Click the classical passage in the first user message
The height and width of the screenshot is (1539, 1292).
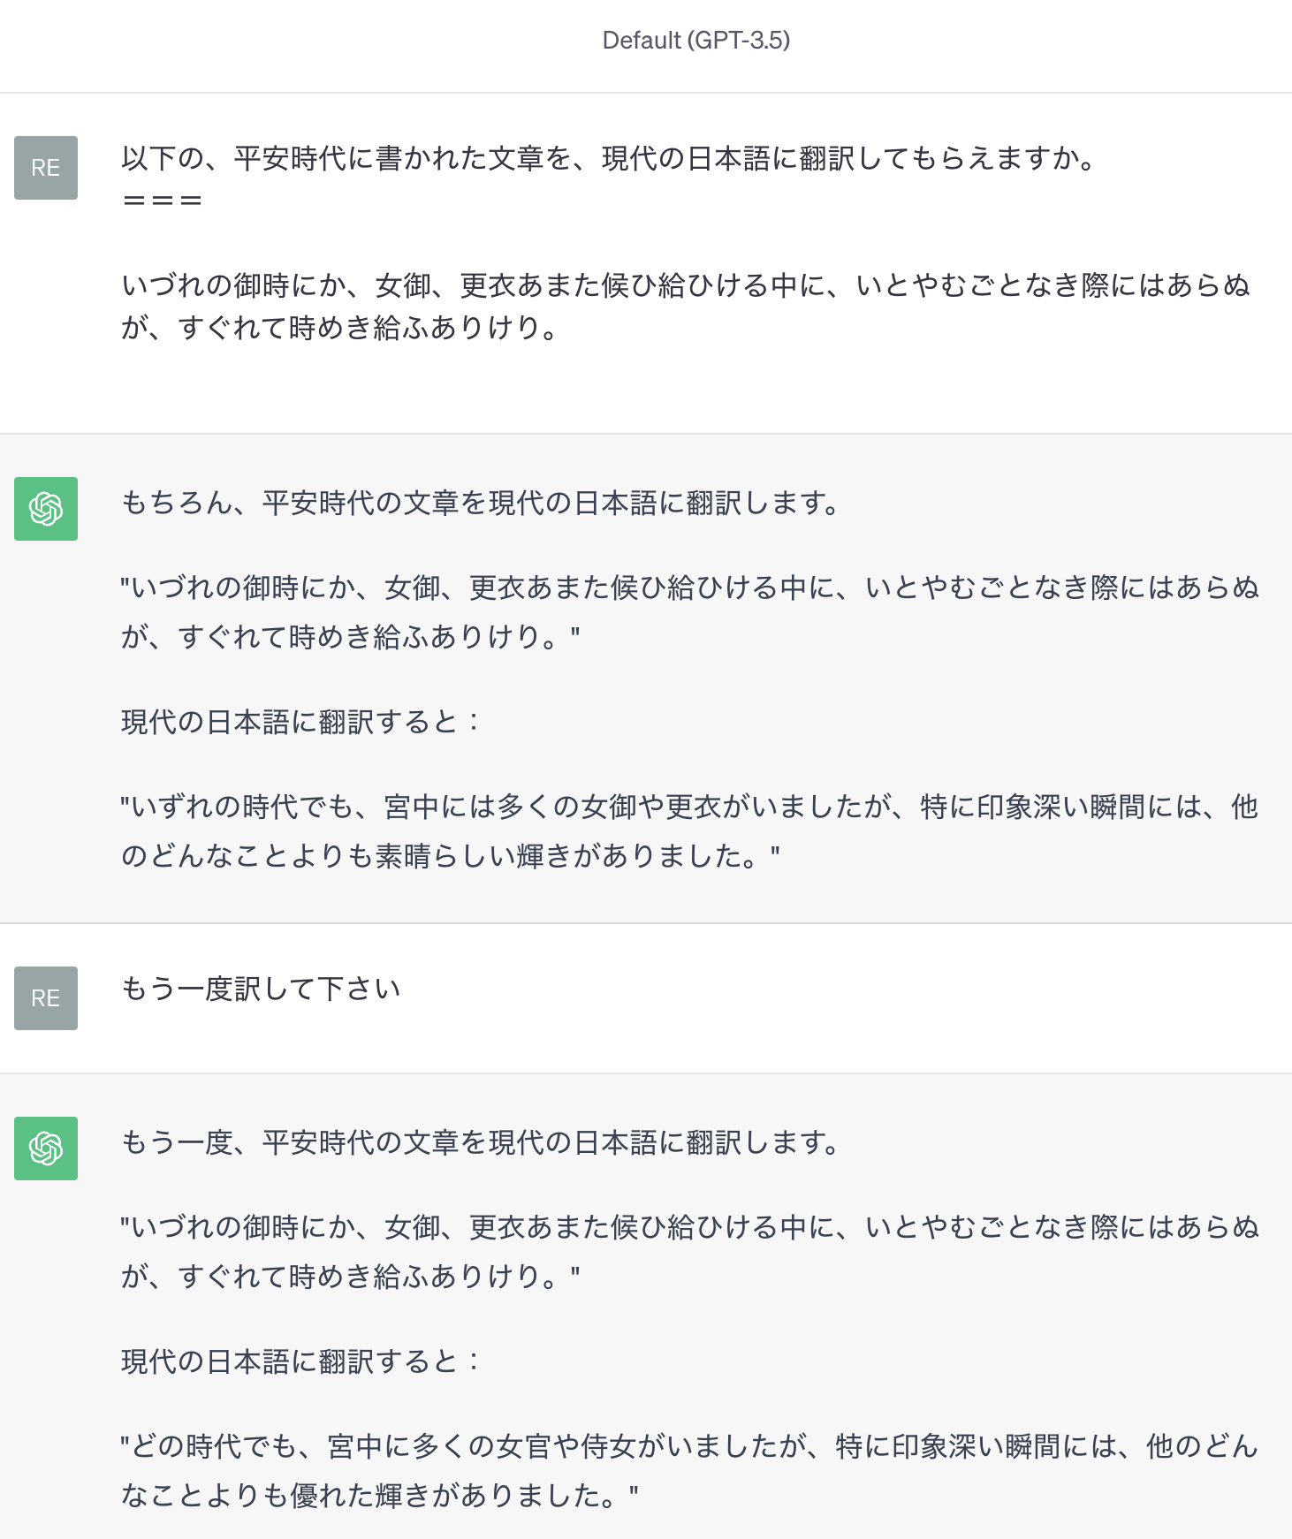pos(686,307)
